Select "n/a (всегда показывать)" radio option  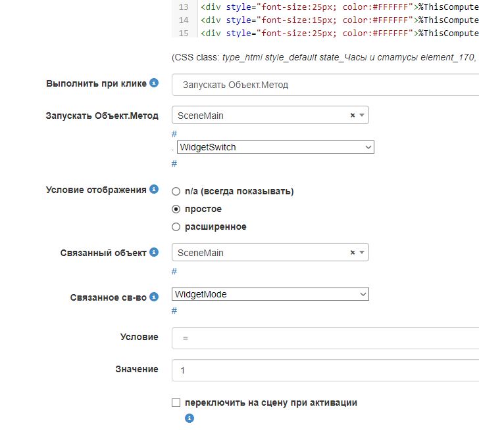(176, 192)
